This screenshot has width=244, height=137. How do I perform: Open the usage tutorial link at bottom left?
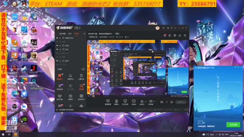pos(66,110)
